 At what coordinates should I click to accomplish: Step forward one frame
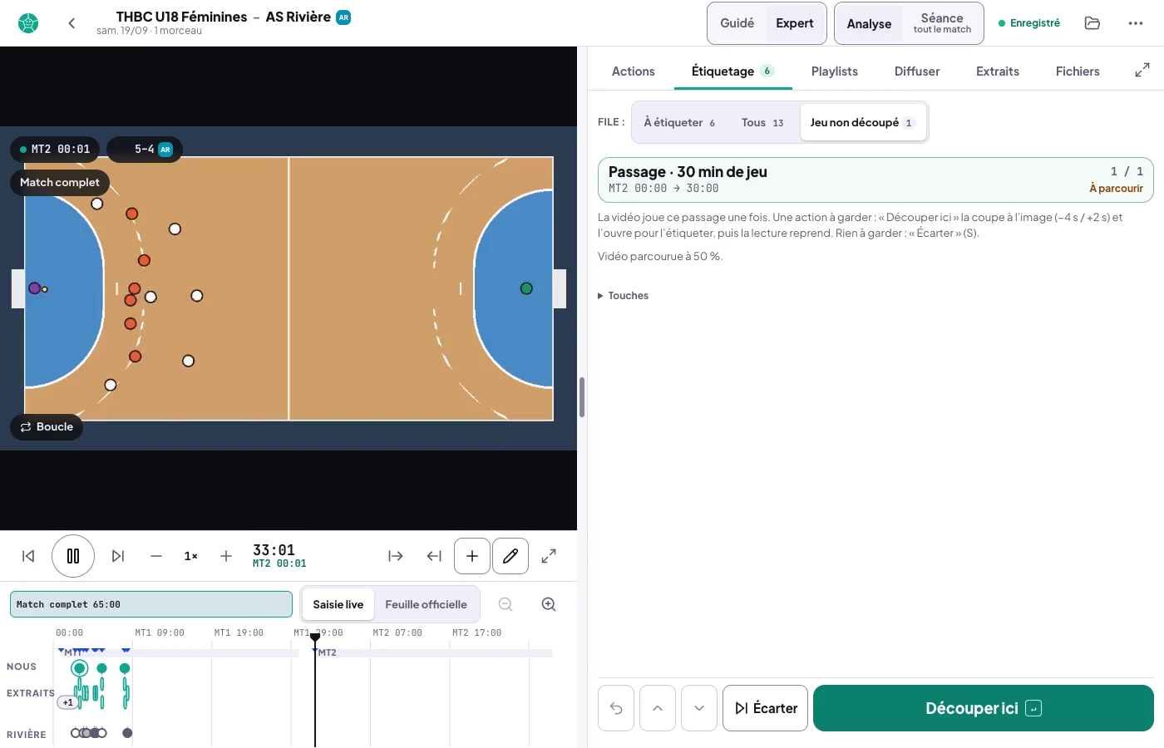[x=118, y=556]
